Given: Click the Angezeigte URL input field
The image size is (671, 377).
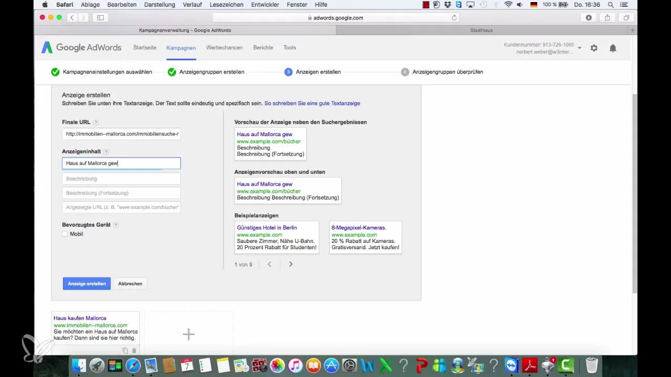Looking at the screenshot, I should click(121, 207).
